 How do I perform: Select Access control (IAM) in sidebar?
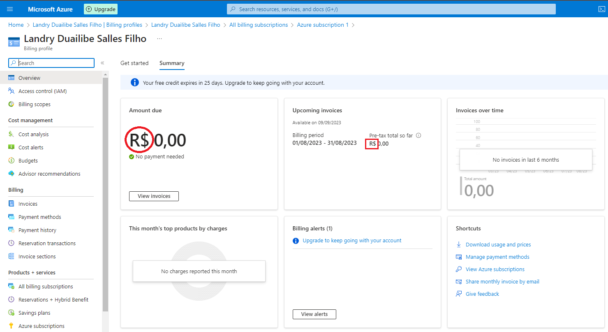[43, 91]
